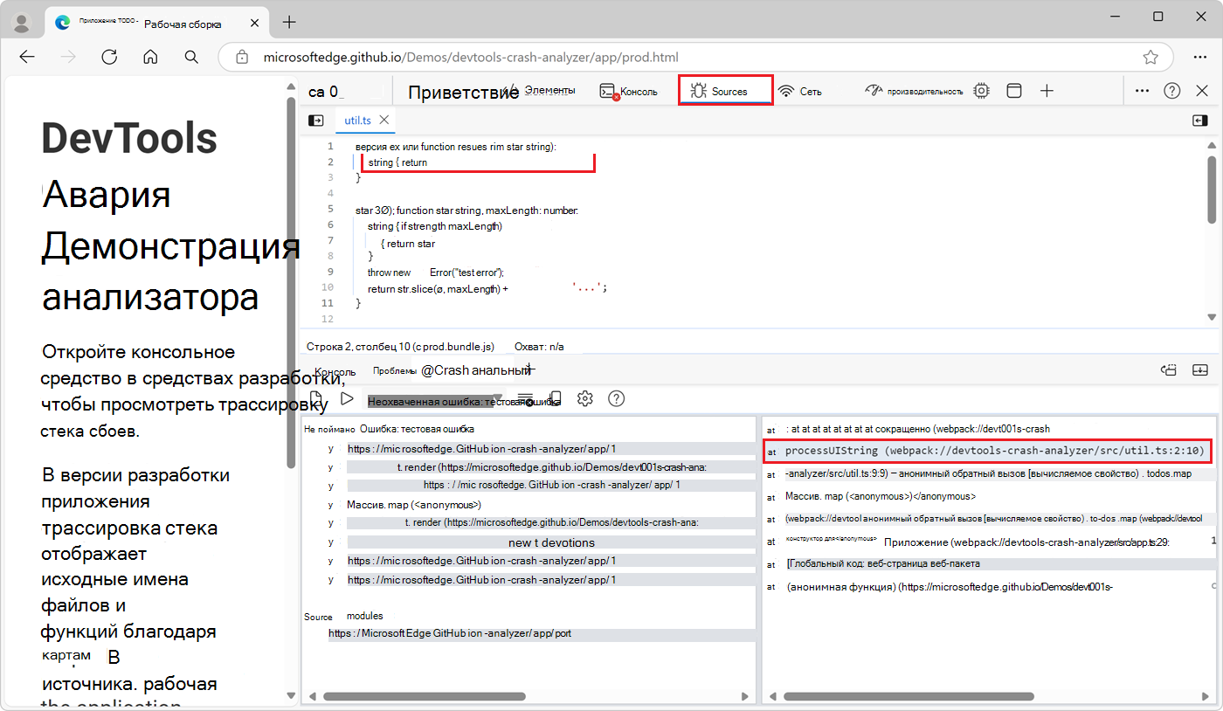Open the stack trace selector dropdown
1223x711 pixels.
tap(436, 401)
